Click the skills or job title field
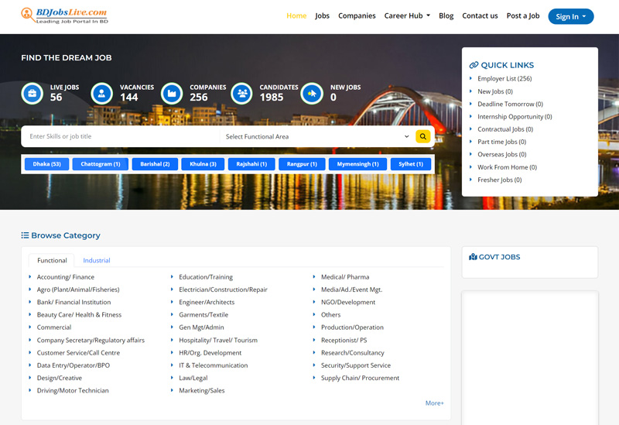This screenshot has height=425, width=619. (121, 136)
